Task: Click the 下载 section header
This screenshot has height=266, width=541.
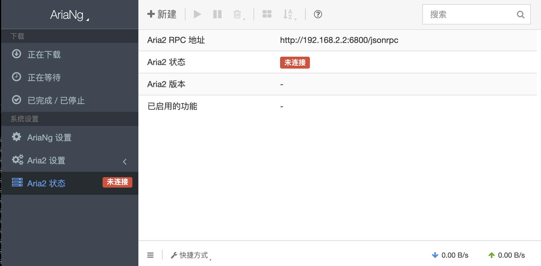Action: [17, 36]
